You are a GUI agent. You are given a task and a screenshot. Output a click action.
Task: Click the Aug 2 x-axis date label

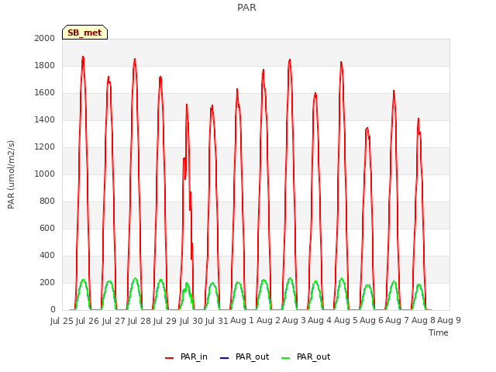click(268, 321)
